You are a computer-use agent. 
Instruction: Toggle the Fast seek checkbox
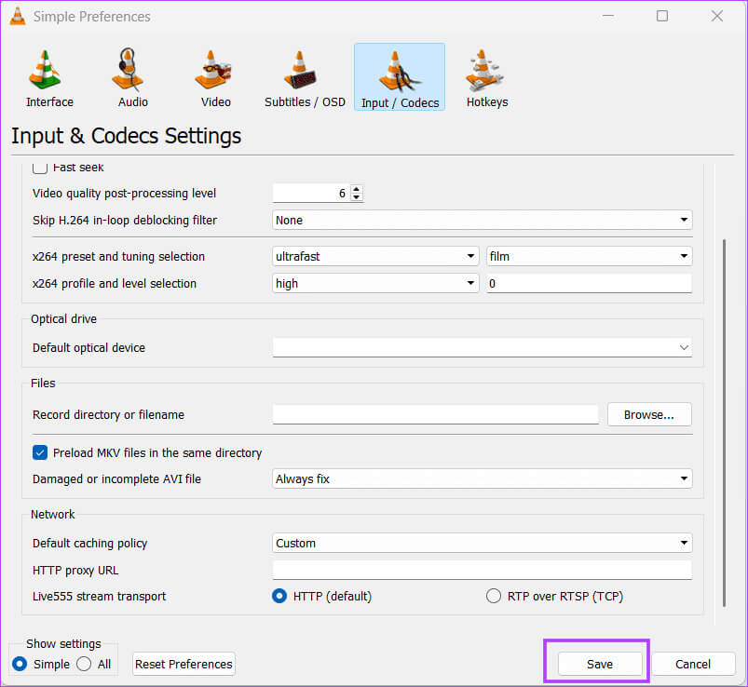40,168
